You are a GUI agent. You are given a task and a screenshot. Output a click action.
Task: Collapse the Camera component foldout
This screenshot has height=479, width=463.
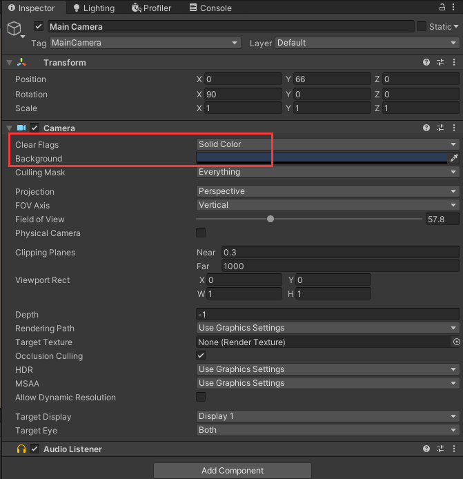[x=10, y=128]
